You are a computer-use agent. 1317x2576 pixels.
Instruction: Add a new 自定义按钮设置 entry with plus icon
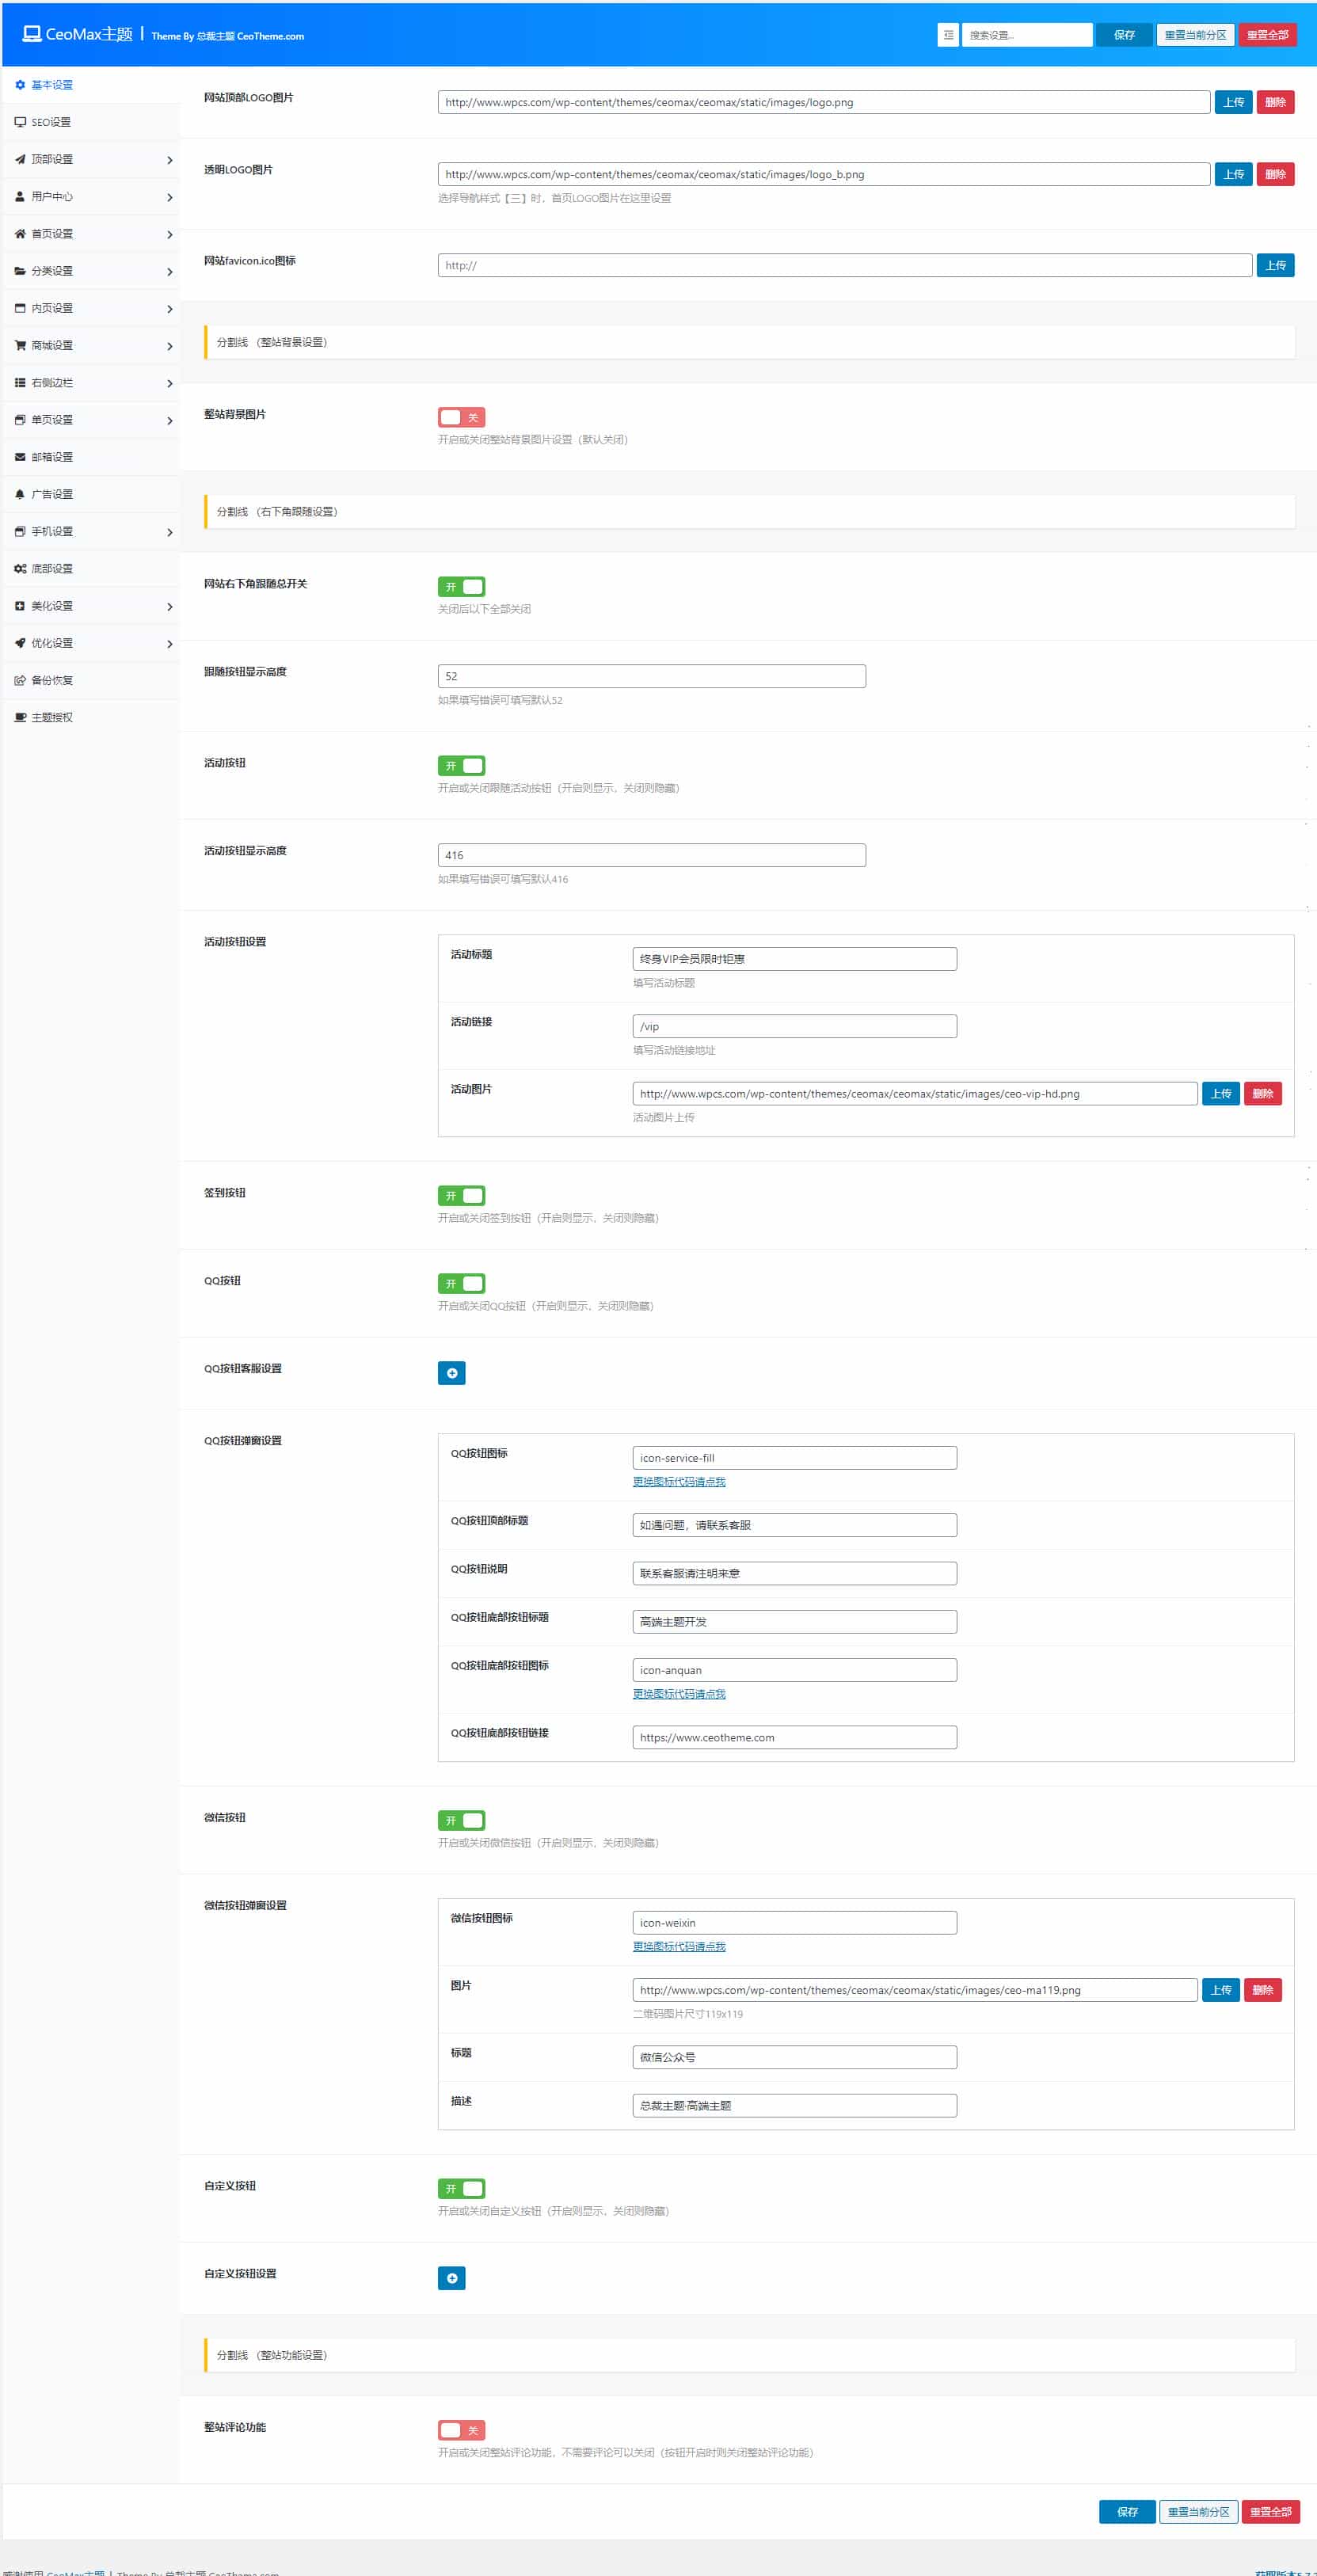[x=452, y=2278]
